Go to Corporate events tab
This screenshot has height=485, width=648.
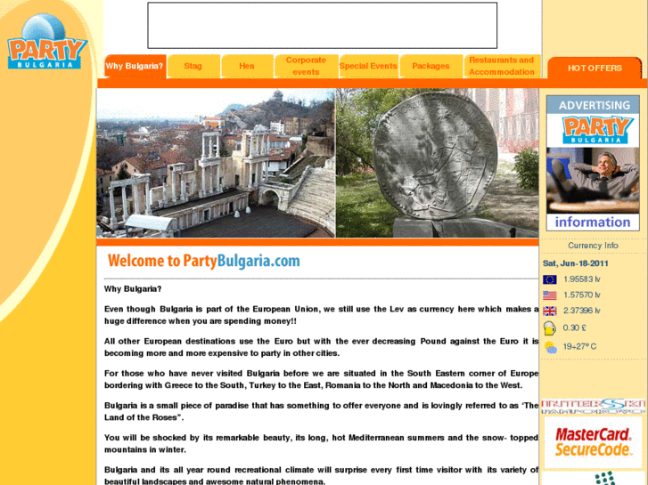(x=306, y=66)
